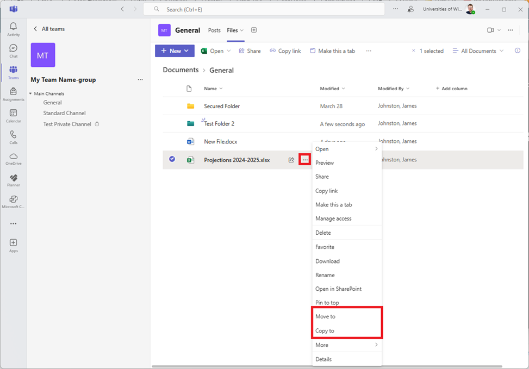Uncheck the selected Projections 2024-2025.xlsx row
Image resolution: width=529 pixels, height=369 pixels.
click(x=172, y=159)
